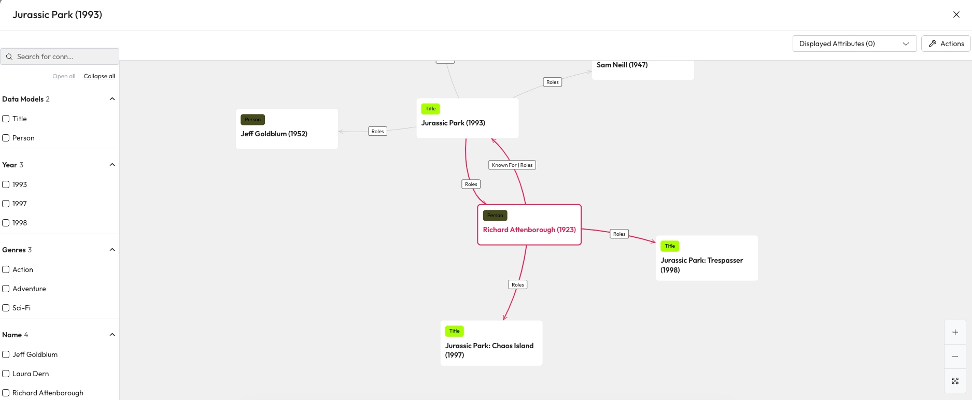Viewport: 972px width, 400px height.
Task: Close the Jurassic Park graph dialog
Action: point(956,15)
